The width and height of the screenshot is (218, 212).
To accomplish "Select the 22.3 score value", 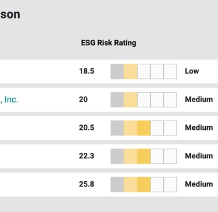I will (x=87, y=156).
